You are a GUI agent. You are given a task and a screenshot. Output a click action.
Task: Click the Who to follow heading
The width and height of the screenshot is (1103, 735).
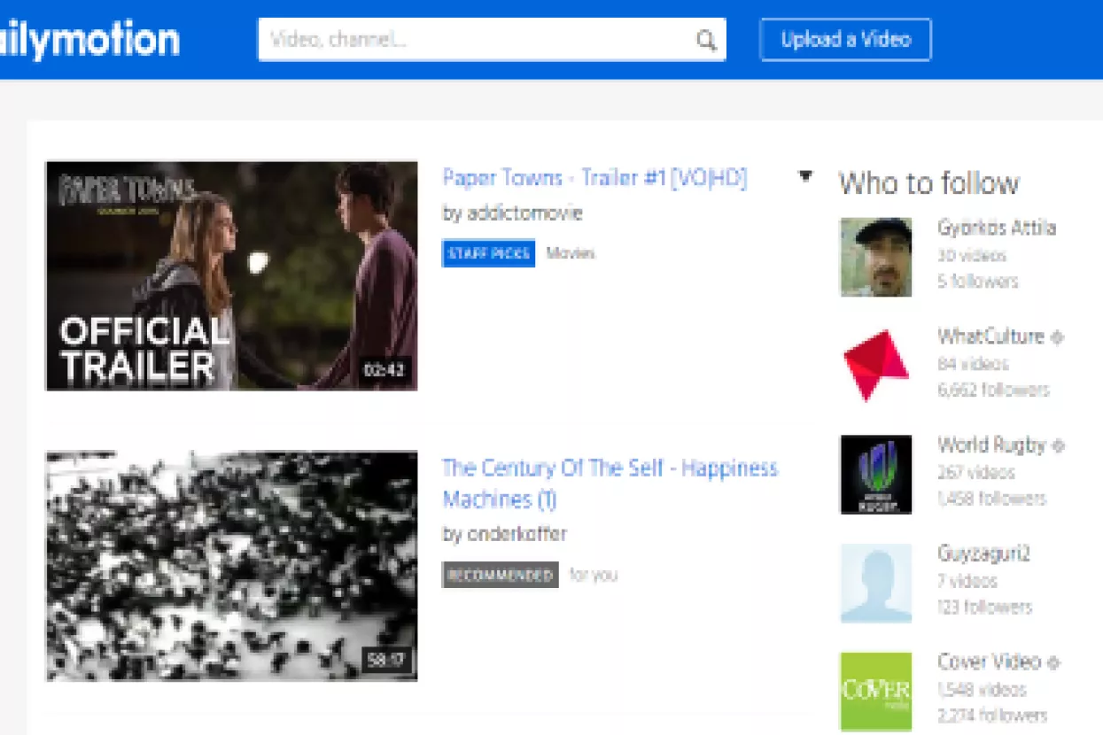click(x=928, y=183)
